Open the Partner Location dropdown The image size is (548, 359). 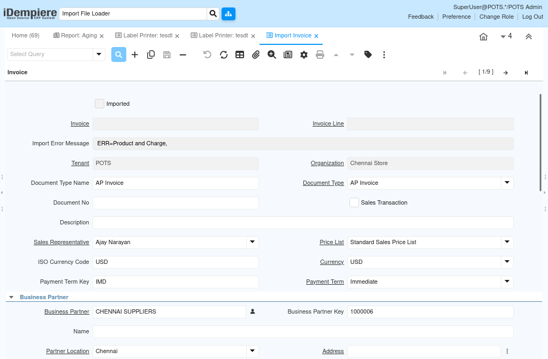click(253, 351)
